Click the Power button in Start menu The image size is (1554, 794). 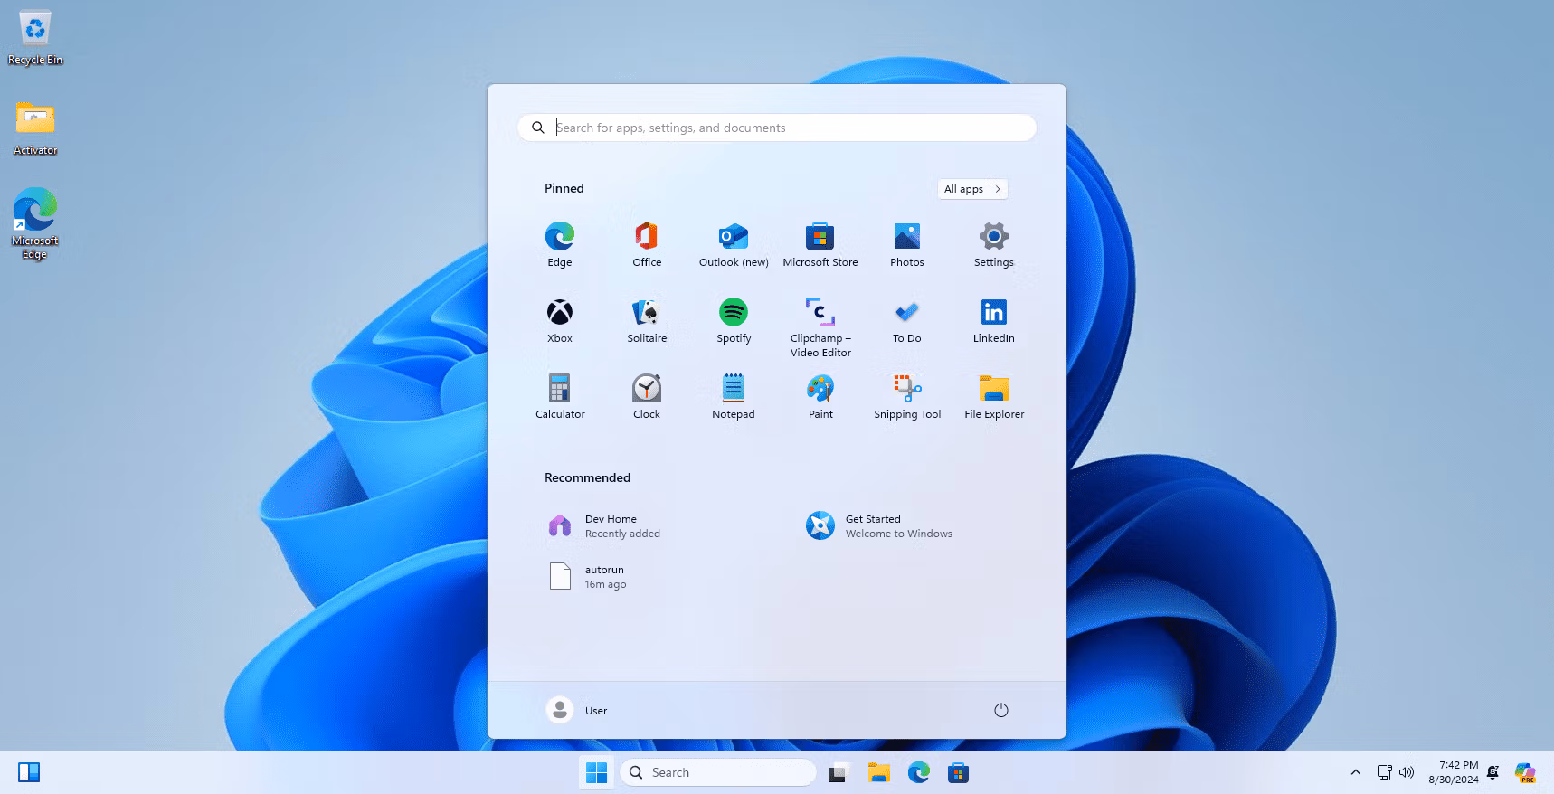[1000, 710]
